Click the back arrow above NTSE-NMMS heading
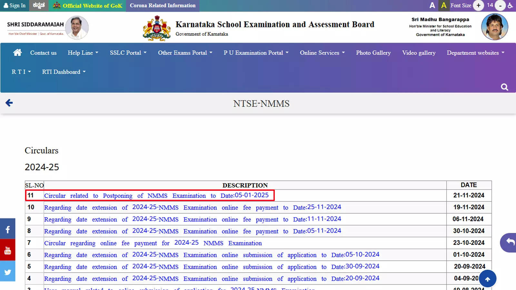The height and width of the screenshot is (290, 516). pyautogui.click(x=9, y=102)
